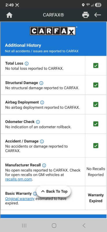Screen dimensions: 107x232
Task: Open info icon beside Manufacturer Recall
Action: click(44, 165)
